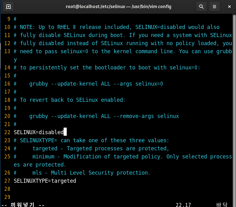Click 'minimum - Modification of targeted policy' line
The height and width of the screenshot is (207, 236).
[x=123, y=157]
